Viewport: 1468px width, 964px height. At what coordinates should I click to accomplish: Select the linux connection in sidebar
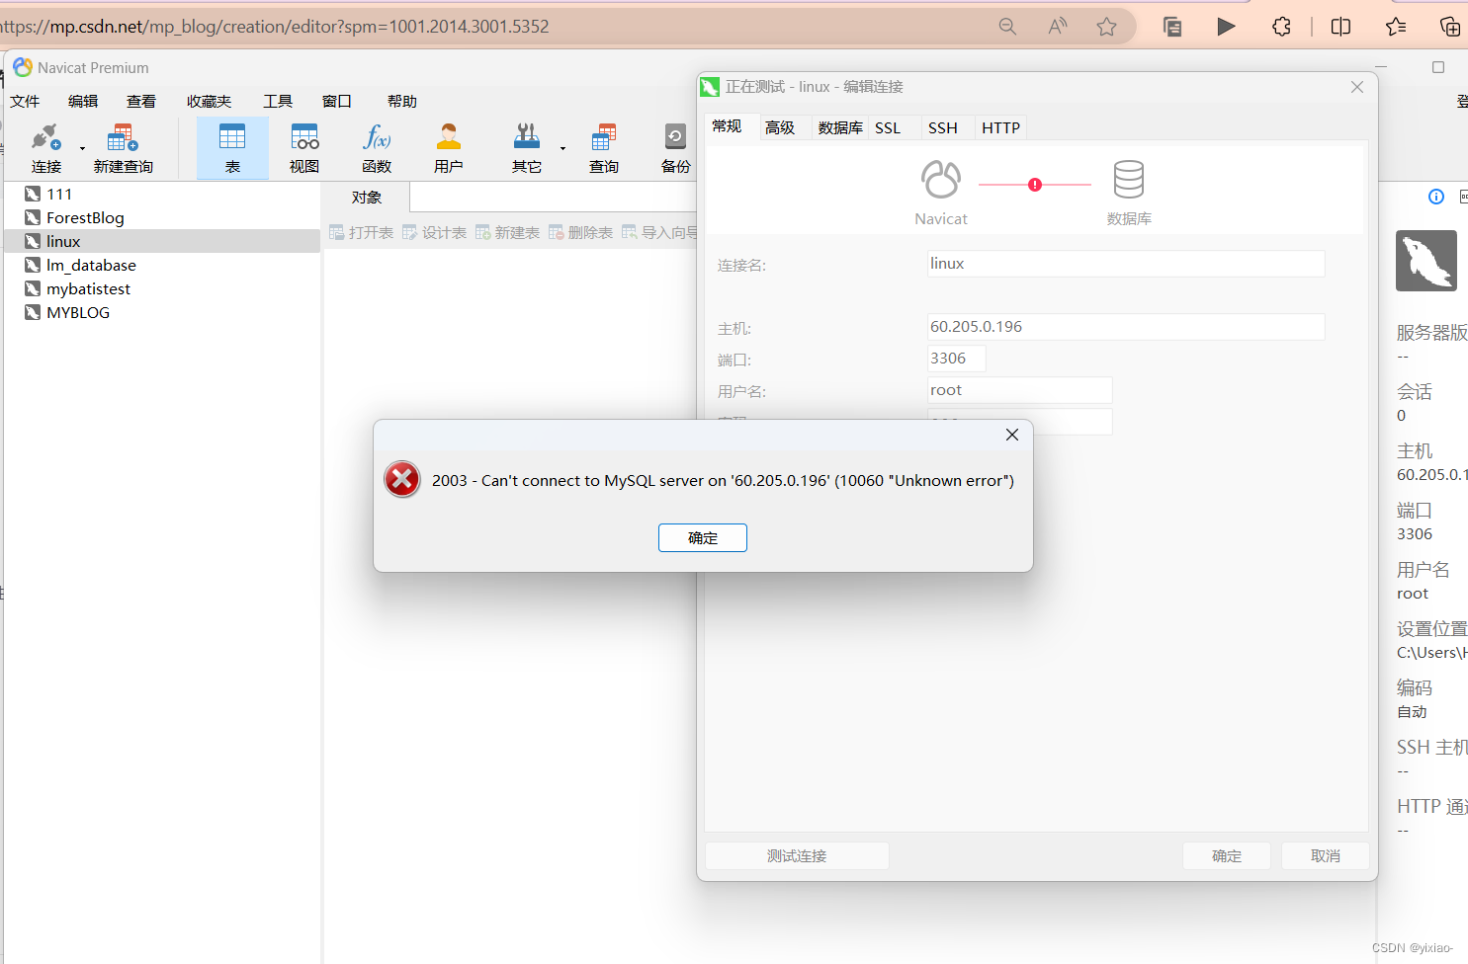click(162, 241)
